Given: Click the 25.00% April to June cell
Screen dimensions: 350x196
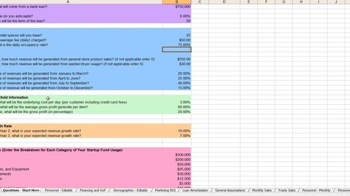Looking at the screenshot, I should click(177, 78).
